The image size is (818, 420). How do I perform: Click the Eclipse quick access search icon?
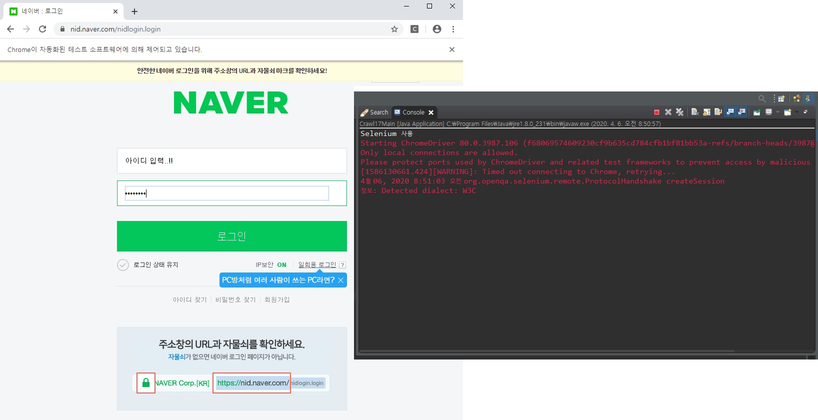tap(762, 98)
